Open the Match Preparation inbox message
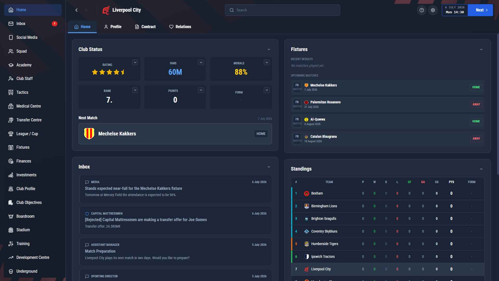This screenshot has height=281, width=499. point(175,252)
